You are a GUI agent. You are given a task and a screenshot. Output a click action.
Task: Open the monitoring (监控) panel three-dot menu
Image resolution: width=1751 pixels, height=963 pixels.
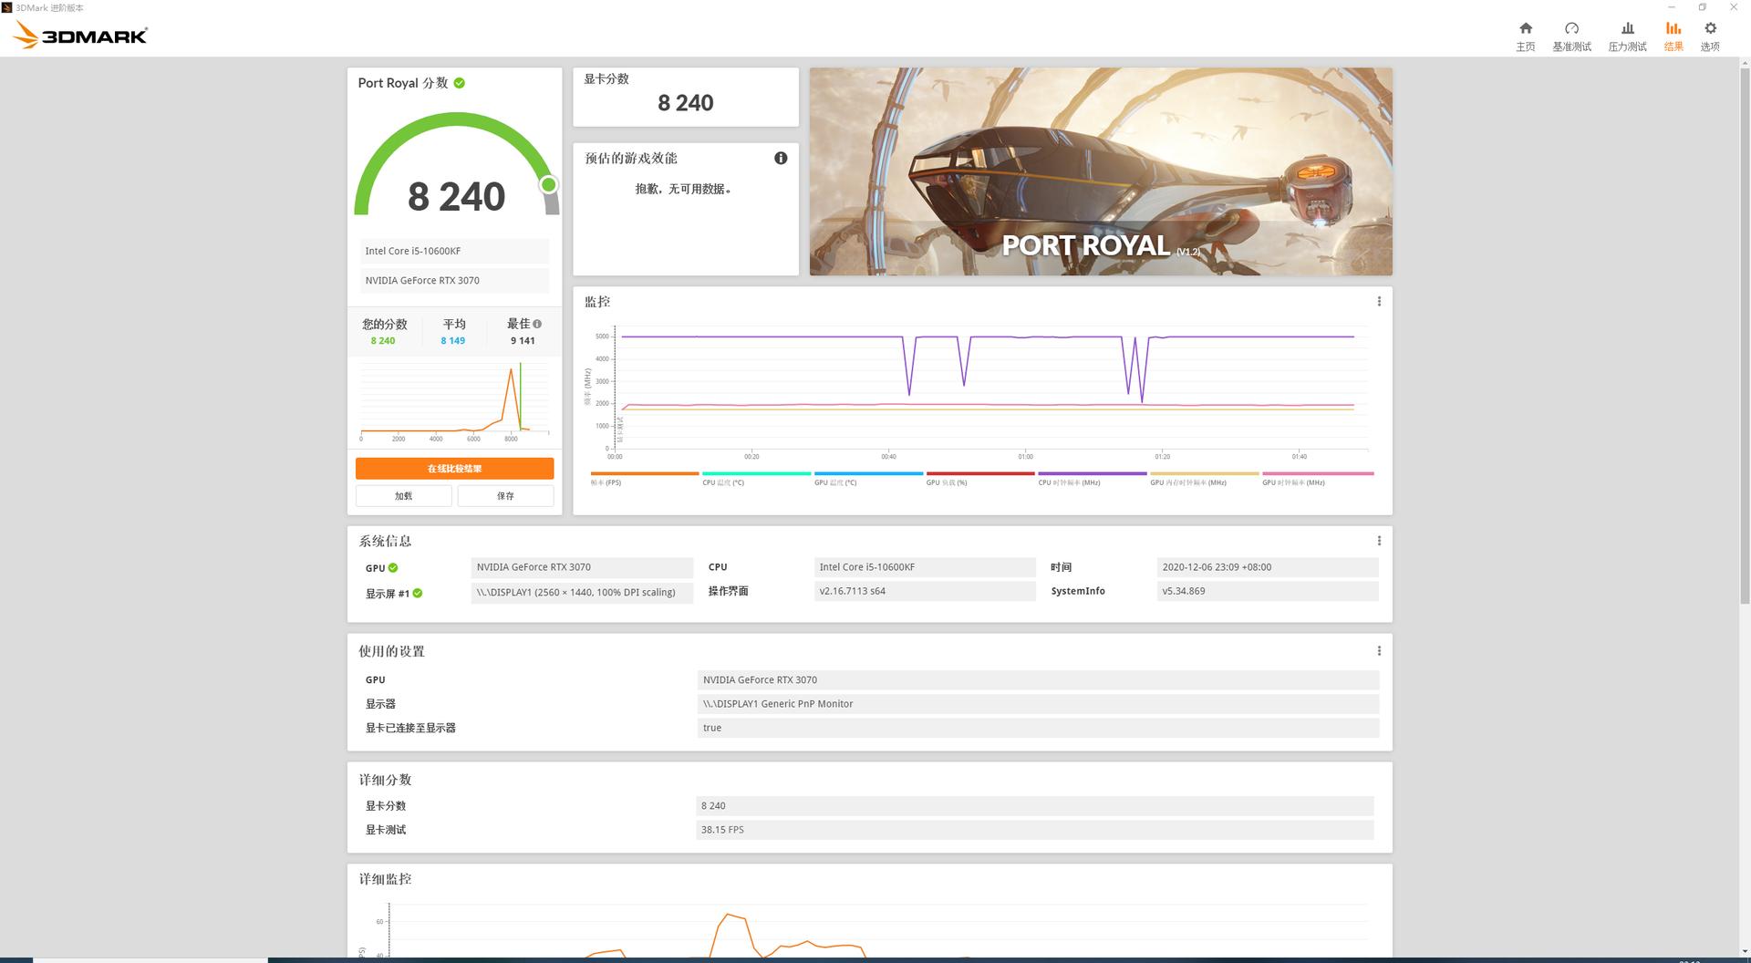(1379, 302)
